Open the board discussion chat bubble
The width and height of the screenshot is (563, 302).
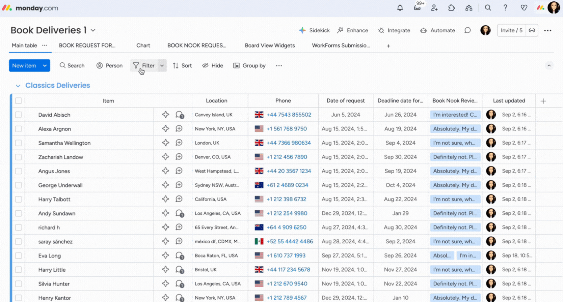point(467,30)
